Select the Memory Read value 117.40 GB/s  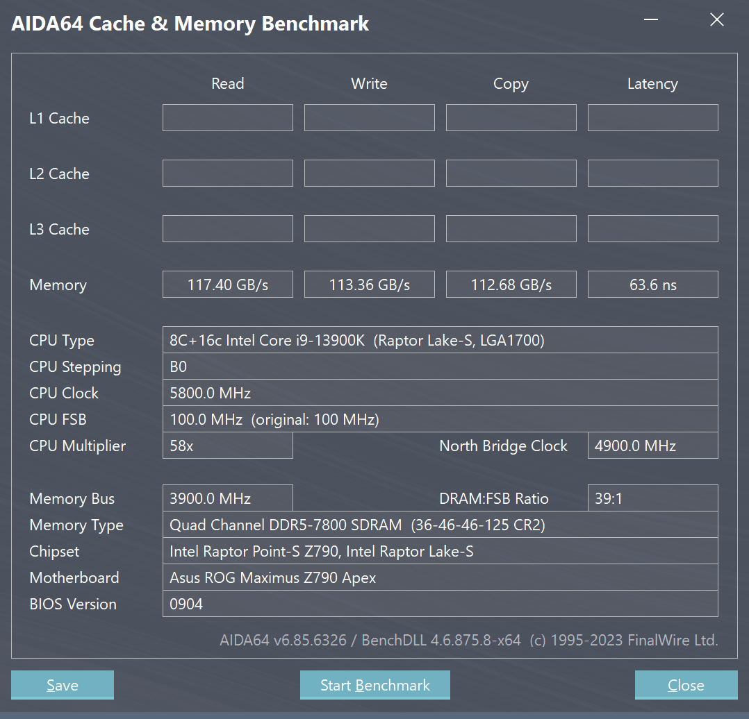pyautogui.click(x=228, y=285)
